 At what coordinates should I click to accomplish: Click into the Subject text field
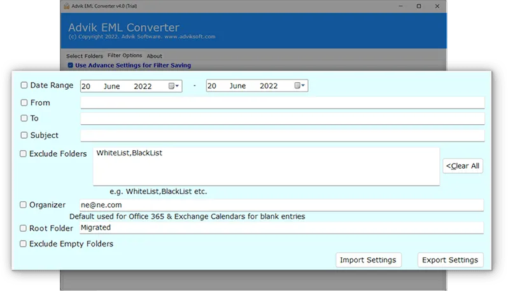(x=283, y=136)
